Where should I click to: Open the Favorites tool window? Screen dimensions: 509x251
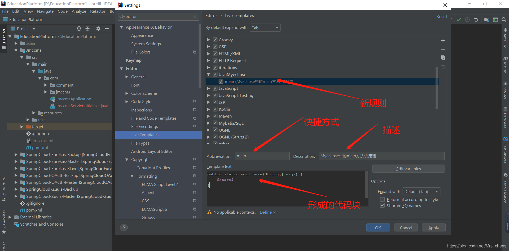[4, 222]
